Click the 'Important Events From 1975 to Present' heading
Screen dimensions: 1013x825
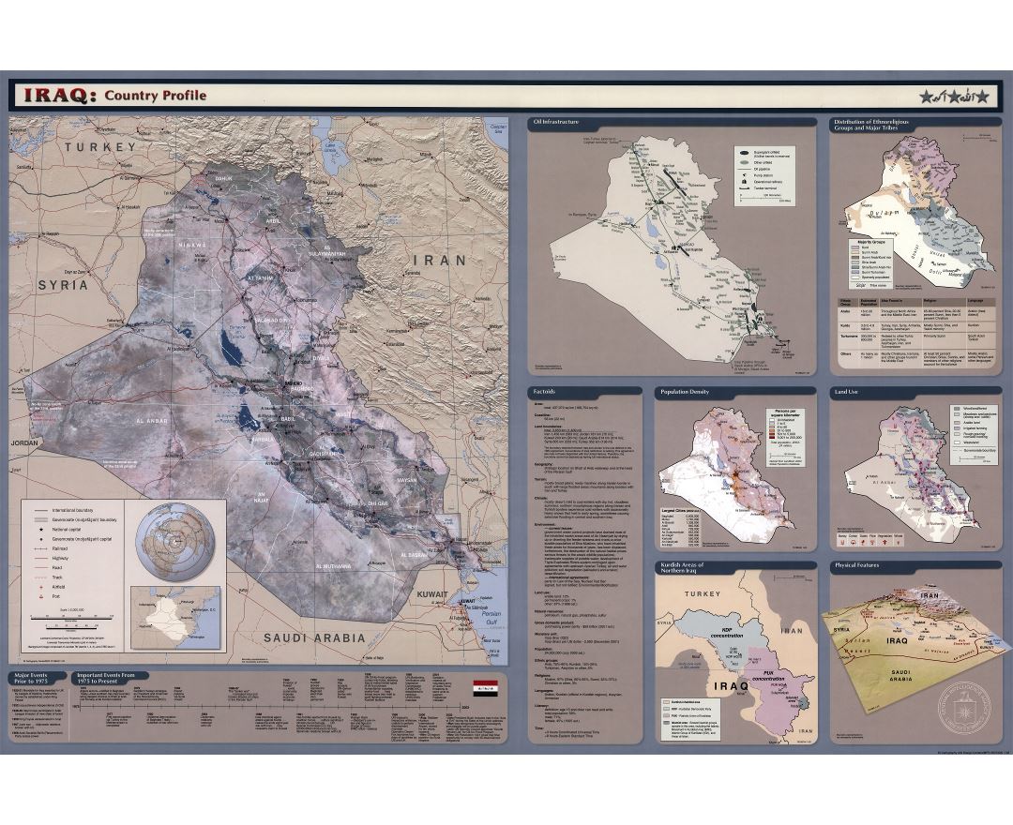(107, 678)
